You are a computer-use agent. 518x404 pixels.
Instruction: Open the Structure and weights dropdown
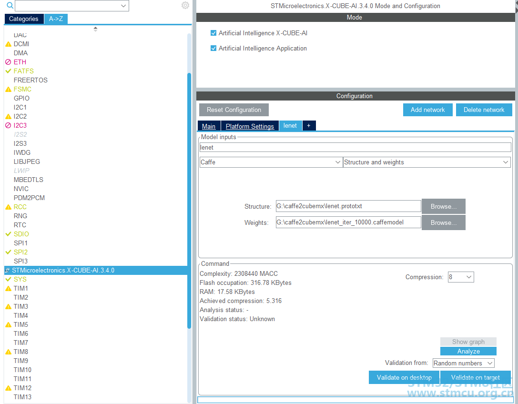506,162
